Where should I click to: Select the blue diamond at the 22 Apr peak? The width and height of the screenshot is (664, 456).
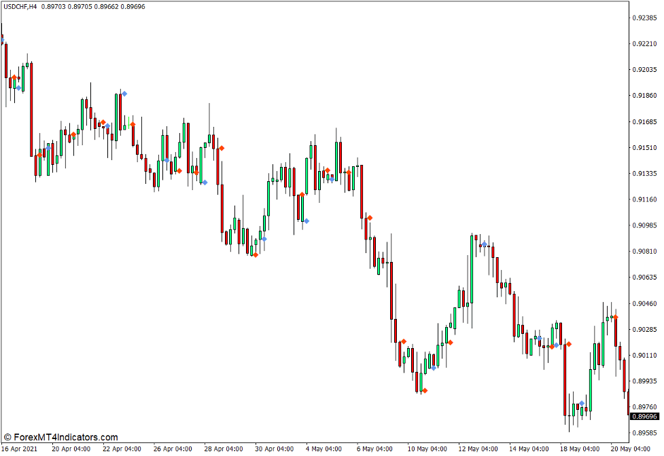tap(124, 94)
